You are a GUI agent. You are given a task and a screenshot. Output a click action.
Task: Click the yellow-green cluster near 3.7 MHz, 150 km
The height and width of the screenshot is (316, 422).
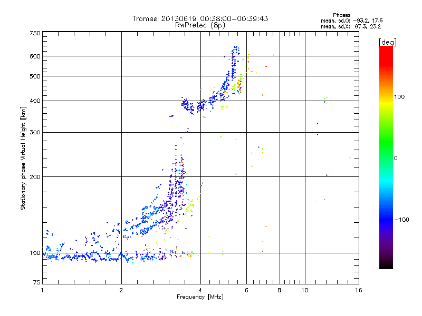(x=190, y=206)
